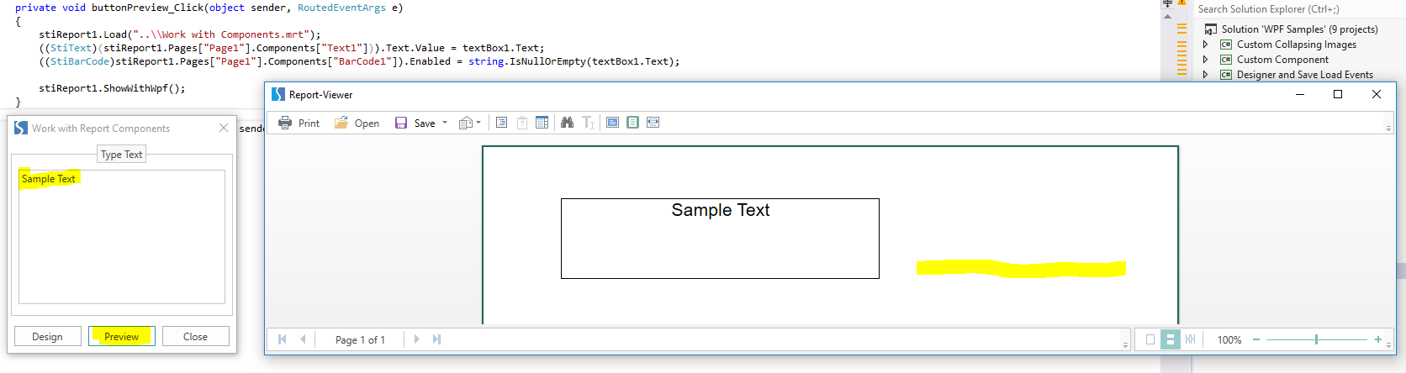The height and width of the screenshot is (373, 1406).
Task: Click the stiReport1.ShowWithWpf() code line
Action: [x=112, y=88]
